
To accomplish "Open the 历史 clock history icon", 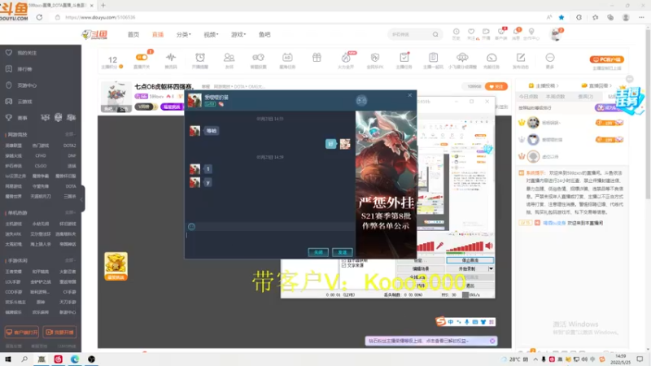I will tap(456, 32).
